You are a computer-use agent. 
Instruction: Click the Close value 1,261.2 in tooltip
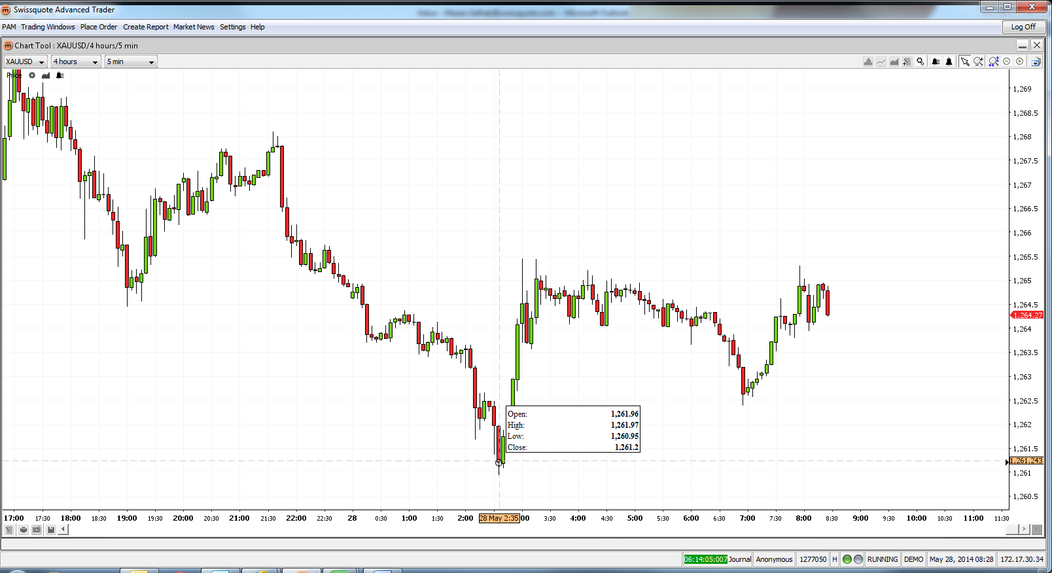pos(626,447)
